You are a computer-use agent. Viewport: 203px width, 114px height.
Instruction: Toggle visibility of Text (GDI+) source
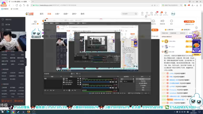pos(78,81)
